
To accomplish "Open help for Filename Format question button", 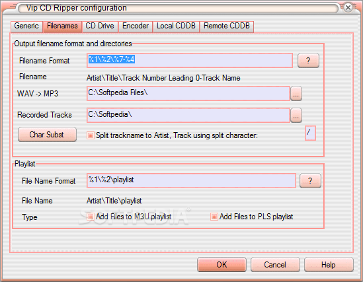I will click(308, 61).
